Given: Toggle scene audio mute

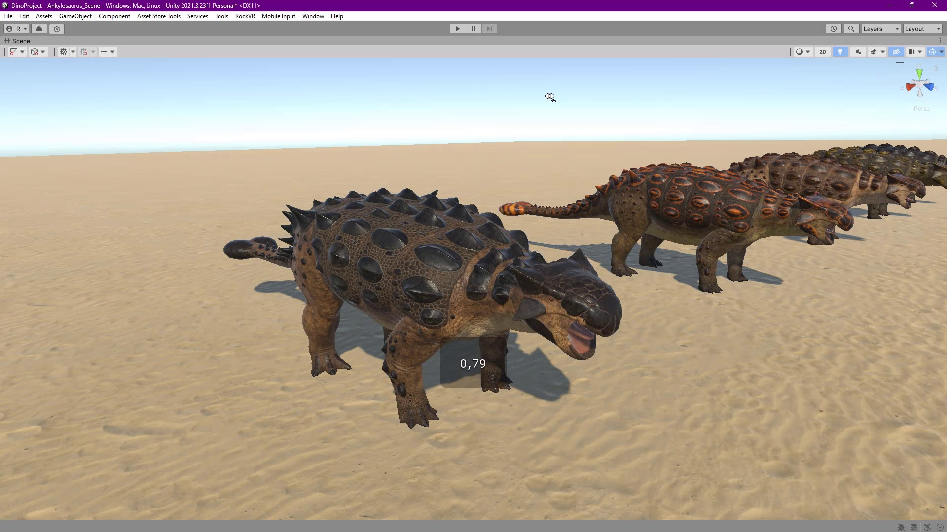Looking at the screenshot, I should [858, 52].
